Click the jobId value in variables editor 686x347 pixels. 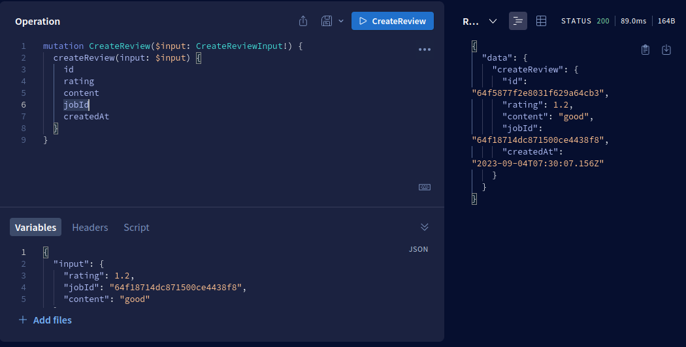point(176,287)
